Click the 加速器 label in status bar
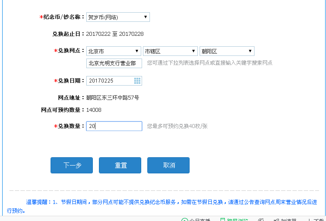The image size is (326, 221). [289, 220]
